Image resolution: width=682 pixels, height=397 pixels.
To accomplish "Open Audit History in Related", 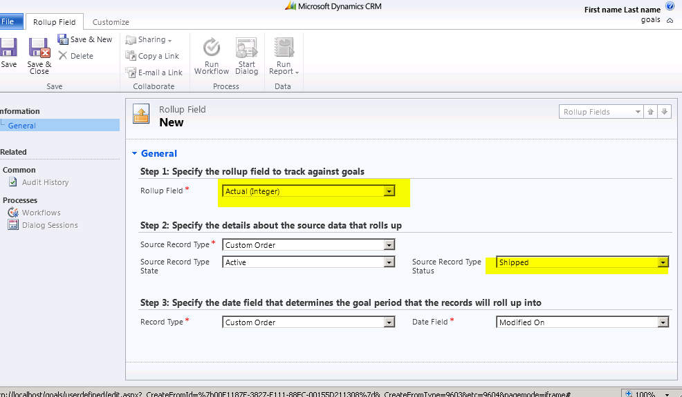I will [x=45, y=182].
